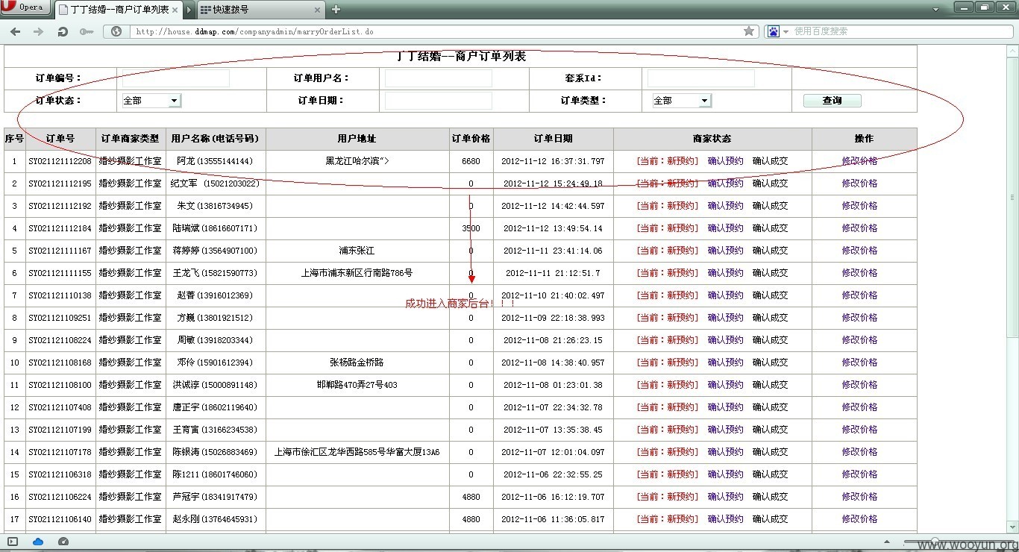Click 确认成交 in 陆瑞斌's row
The width and height of the screenshot is (1019, 552).
tap(770, 228)
